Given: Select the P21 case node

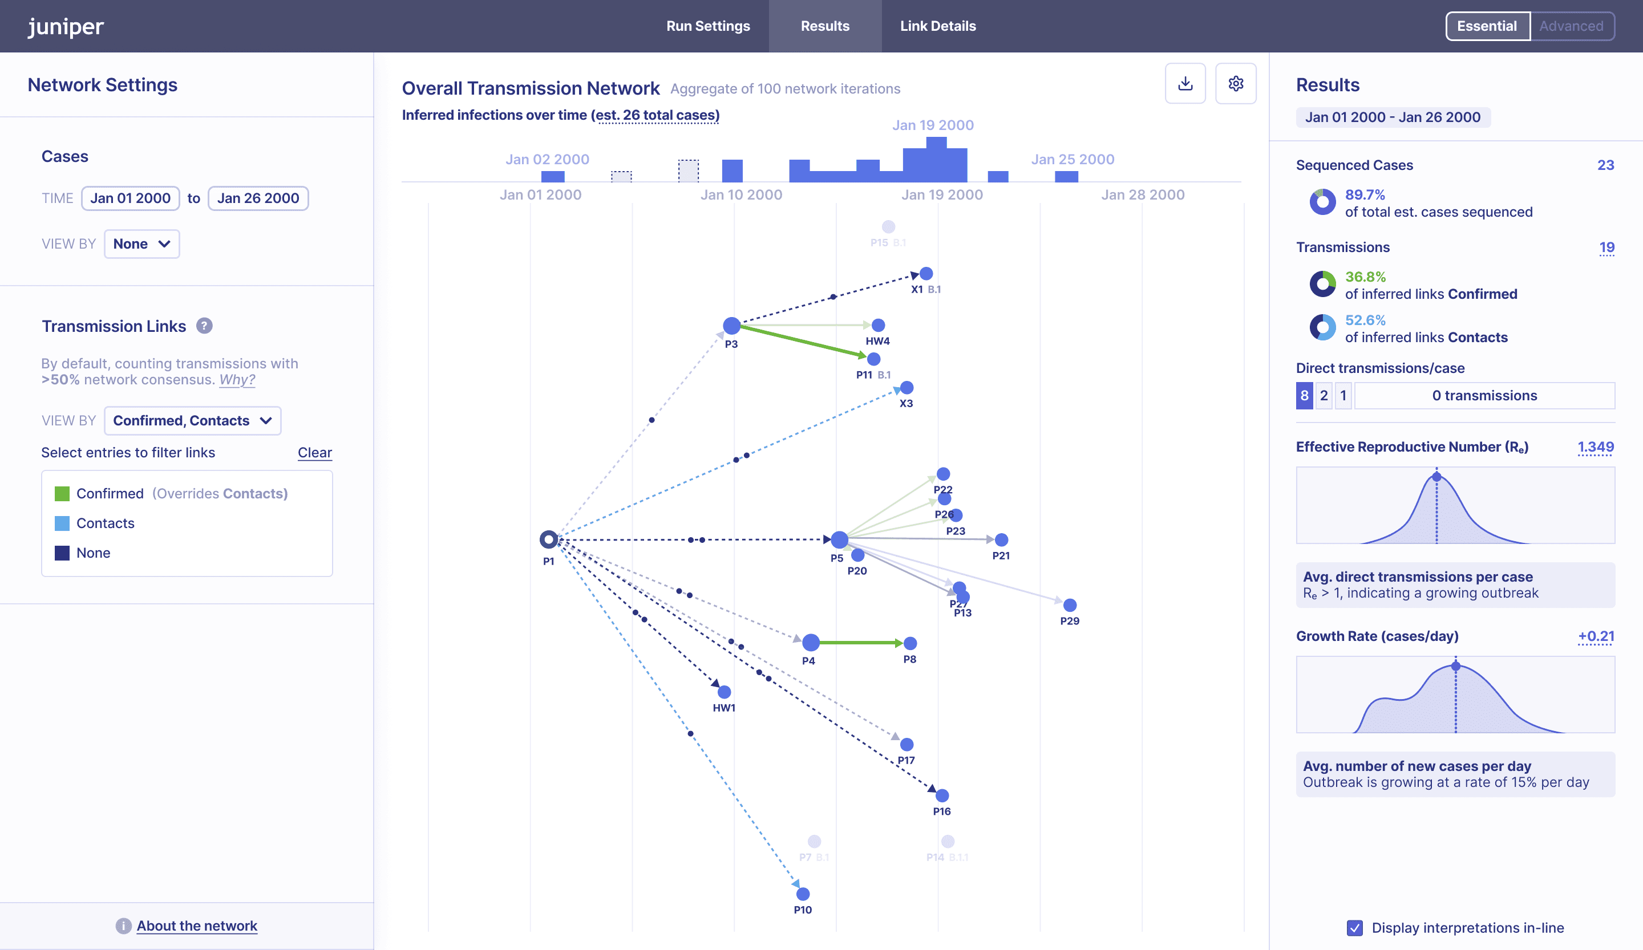Looking at the screenshot, I should tap(1001, 539).
